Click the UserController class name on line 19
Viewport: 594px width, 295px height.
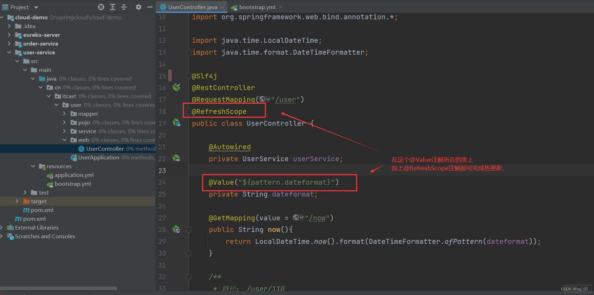(276, 123)
